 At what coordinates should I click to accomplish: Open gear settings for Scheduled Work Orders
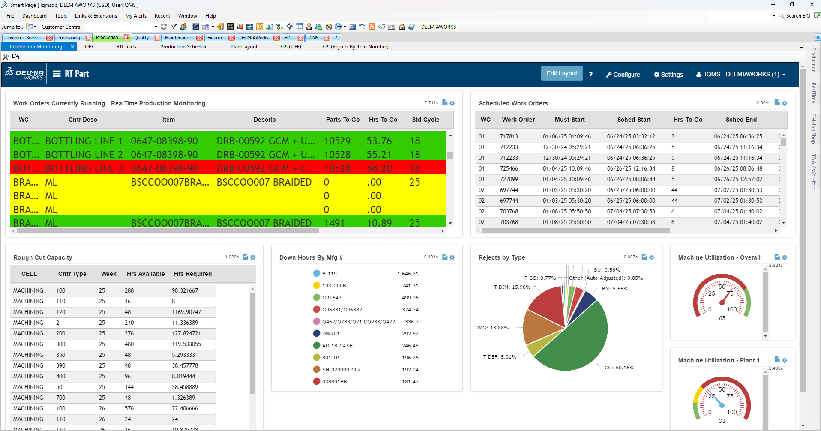[x=785, y=103]
